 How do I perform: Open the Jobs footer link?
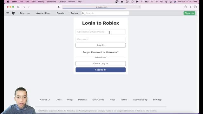click(x=59, y=100)
